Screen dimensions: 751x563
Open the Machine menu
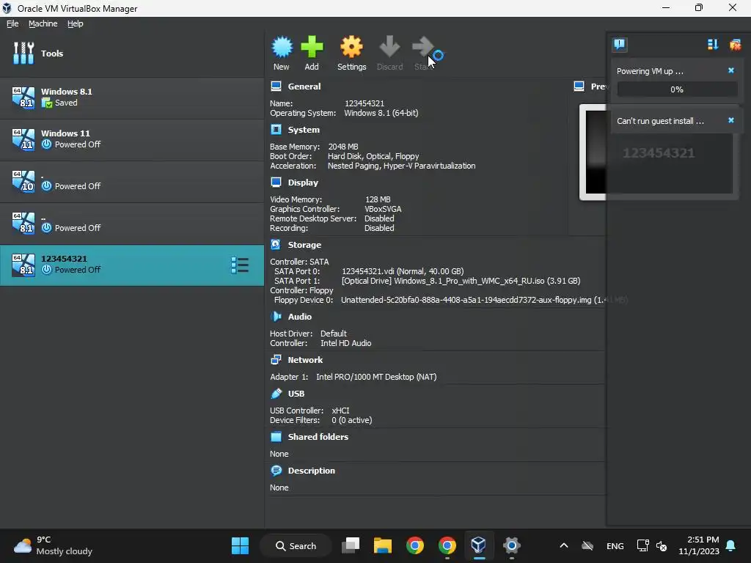coord(43,23)
